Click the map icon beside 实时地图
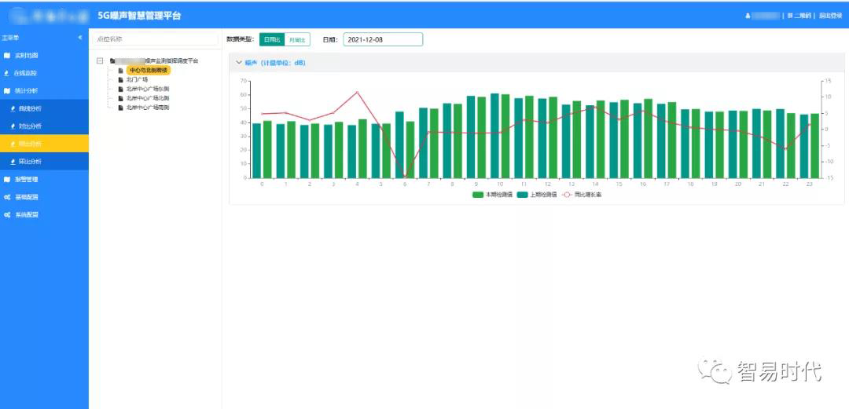This screenshot has width=849, height=409. coord(6,55)
